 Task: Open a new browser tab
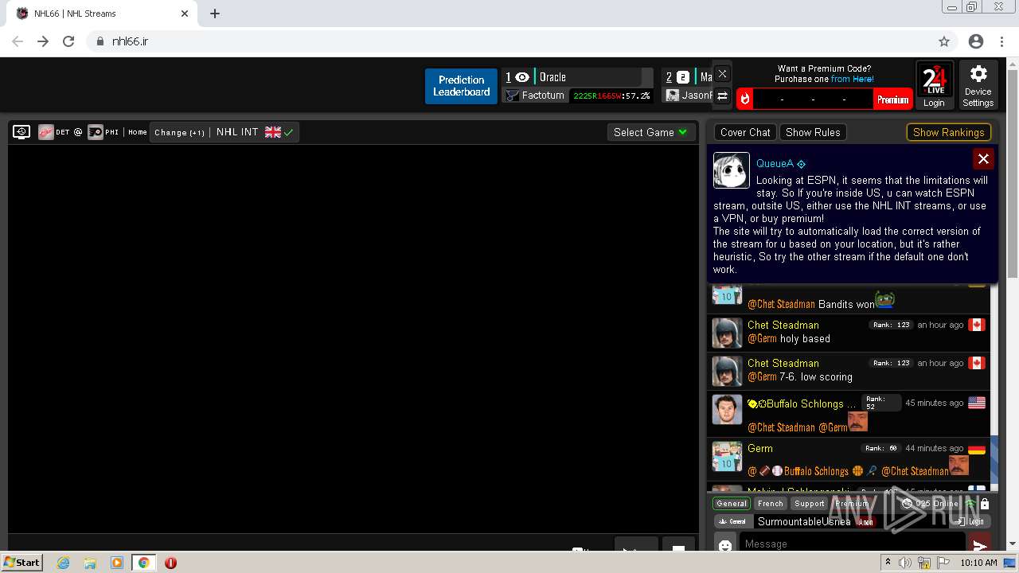[215, 14]
